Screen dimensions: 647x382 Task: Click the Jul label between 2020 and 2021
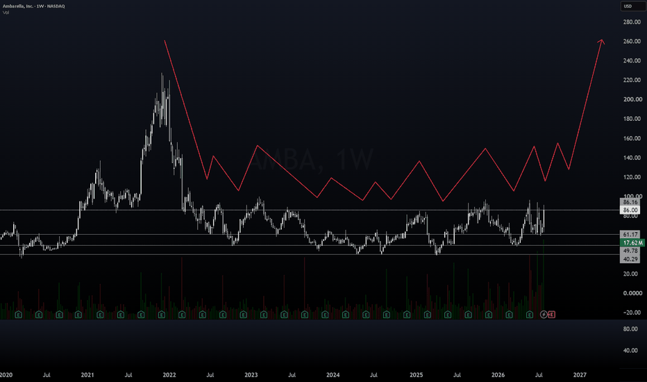point(47,375)
